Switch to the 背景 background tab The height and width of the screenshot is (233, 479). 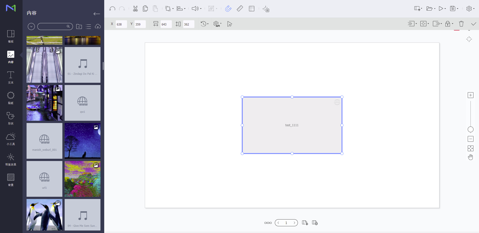11,180
